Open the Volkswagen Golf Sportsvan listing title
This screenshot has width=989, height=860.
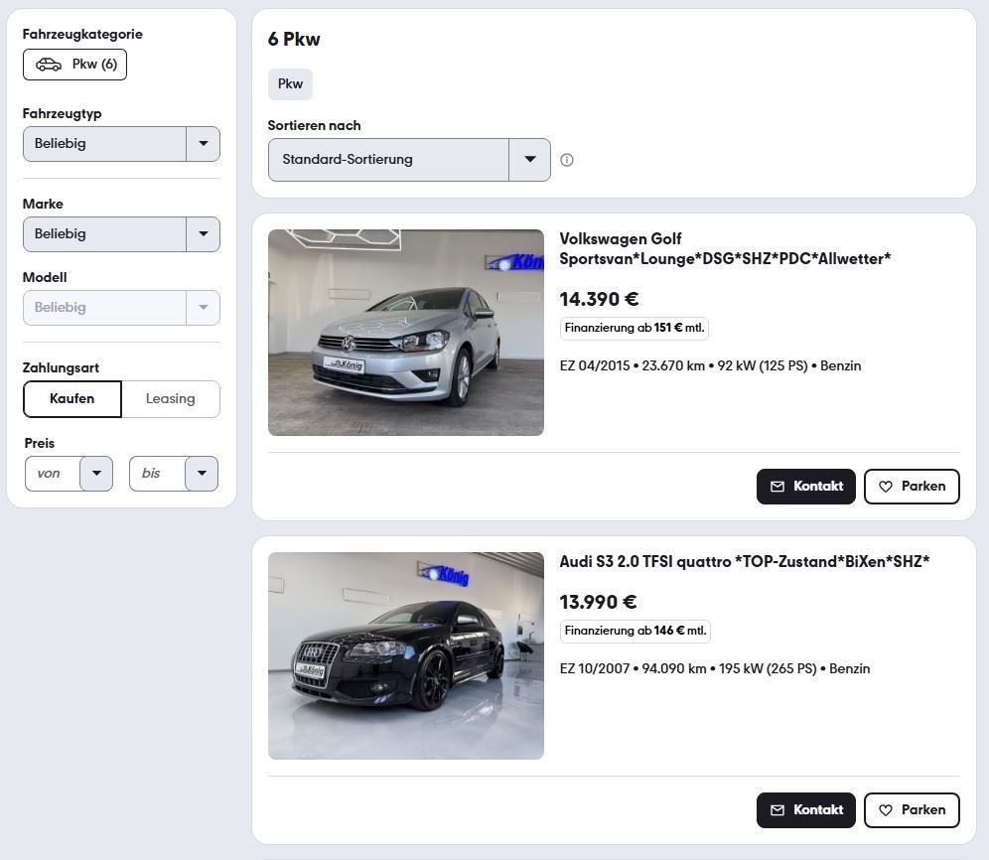coord(724,249)
